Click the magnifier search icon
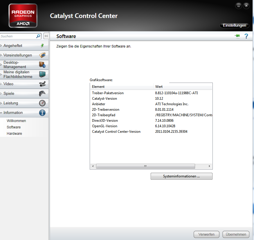This screenshot has width=254, height=240. 38,36
